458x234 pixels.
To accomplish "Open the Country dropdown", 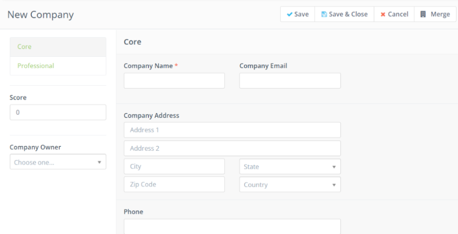I will 290,184.
